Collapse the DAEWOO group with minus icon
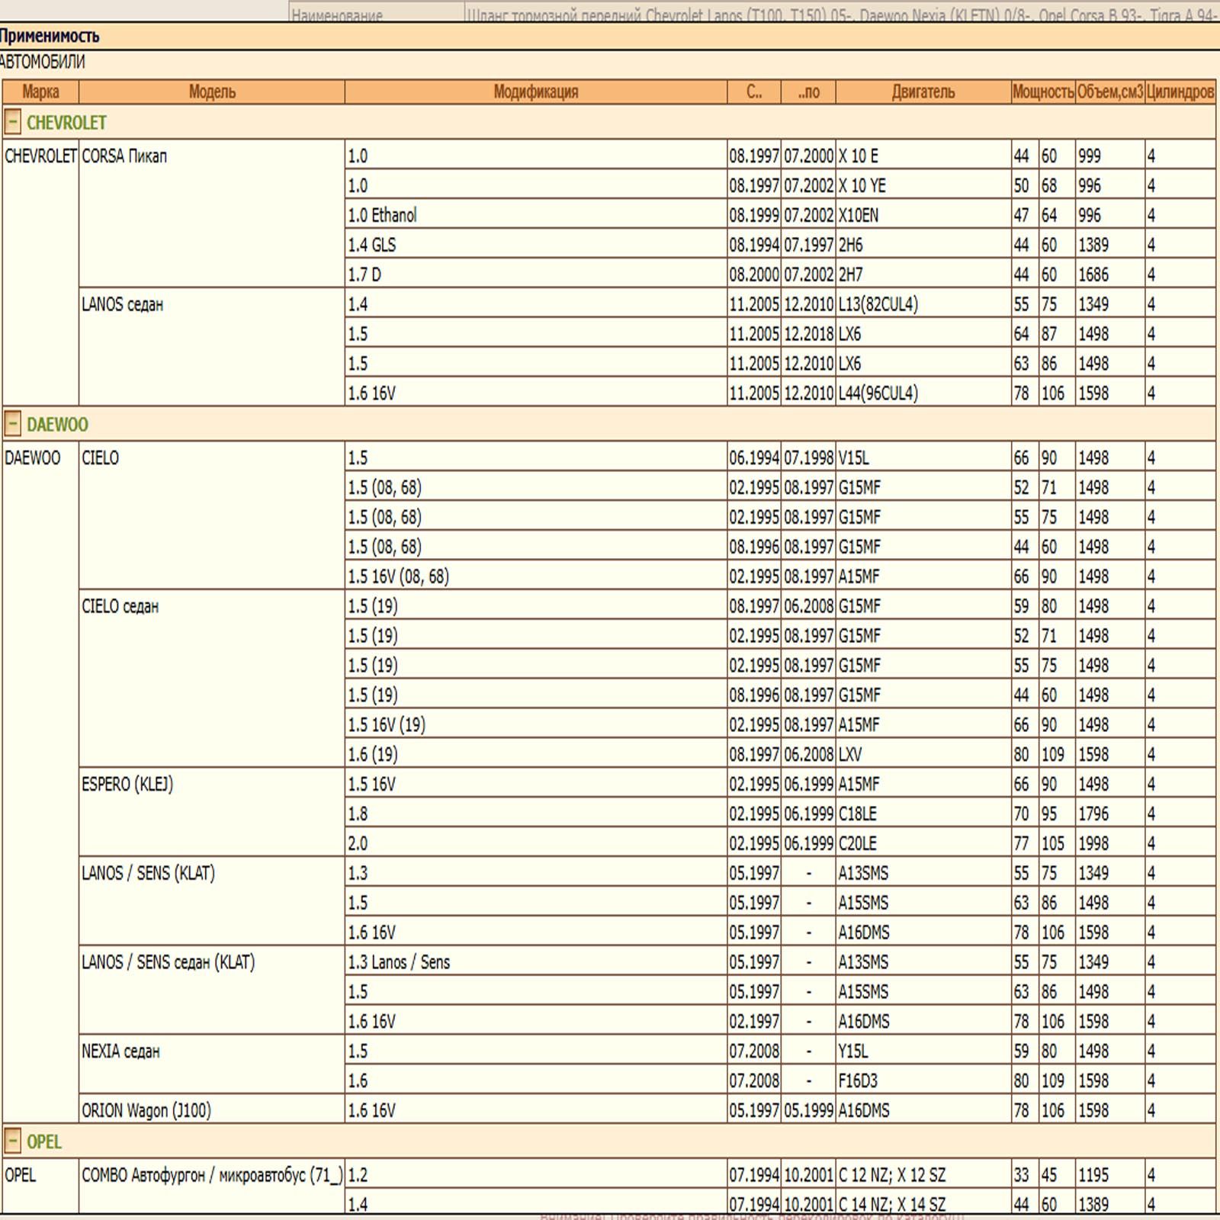This screenshot has width=1220, height=1220. 12,424
